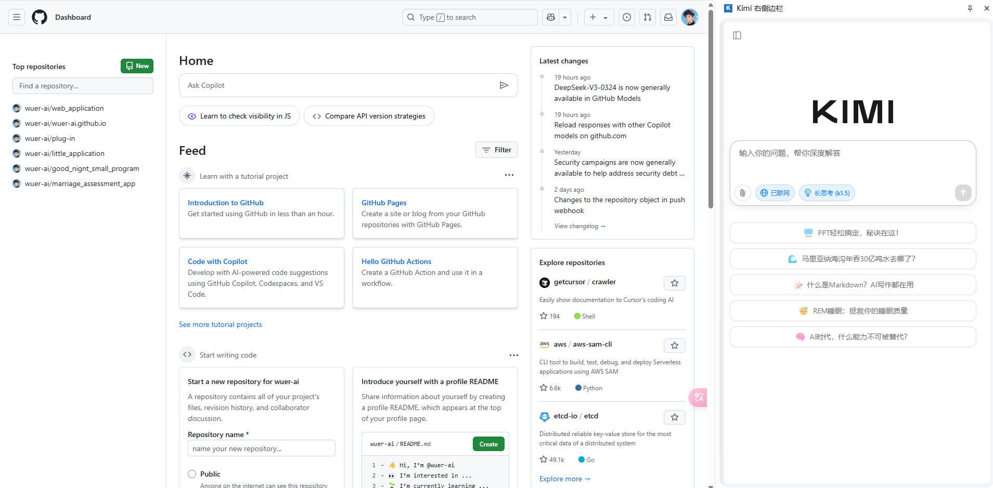Select Kimi suggestion 什么是Markdown
This screenshot has height=488, width=993.
pyautogui.click(x=853, y=285)
